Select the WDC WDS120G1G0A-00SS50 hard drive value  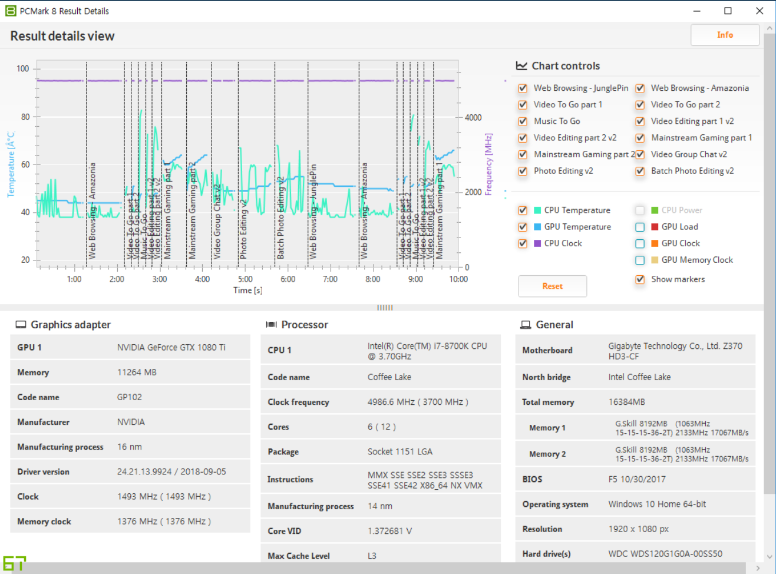(x=665, y=553)
